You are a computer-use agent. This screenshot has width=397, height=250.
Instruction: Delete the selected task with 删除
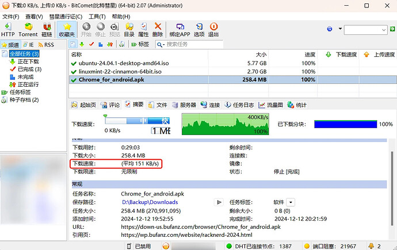click(158, 29)
